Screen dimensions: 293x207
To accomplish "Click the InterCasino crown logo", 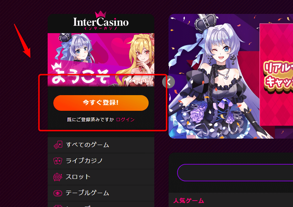I will [x=101, y=20].
